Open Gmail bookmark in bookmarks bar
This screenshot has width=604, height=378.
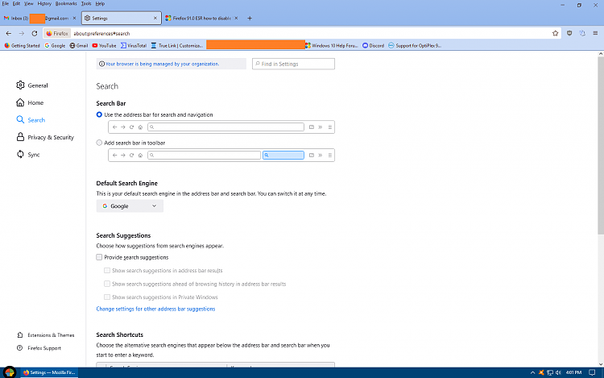[79, 45]
